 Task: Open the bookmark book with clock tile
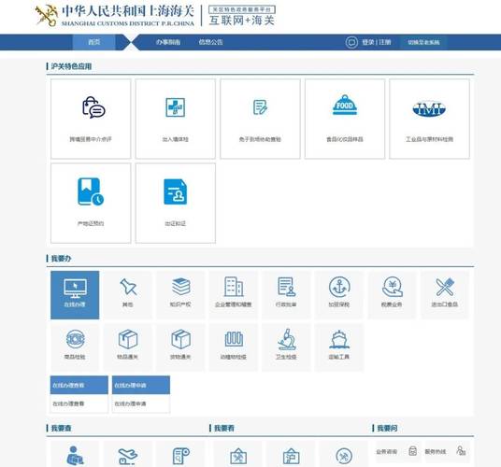point(91,203)
